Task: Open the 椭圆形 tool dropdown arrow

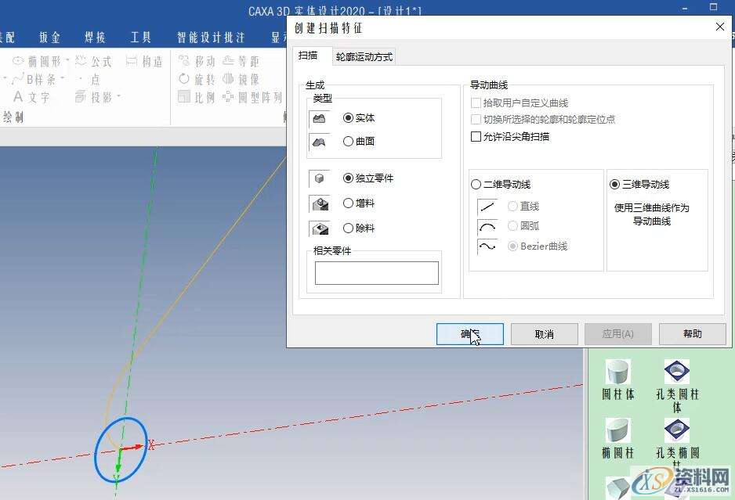Action: point(66,59)
